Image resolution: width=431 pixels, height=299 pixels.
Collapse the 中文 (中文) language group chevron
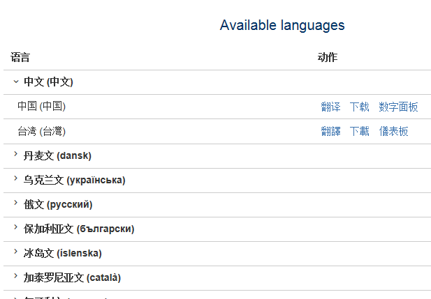pyautogui.click(x=15, y=82)
